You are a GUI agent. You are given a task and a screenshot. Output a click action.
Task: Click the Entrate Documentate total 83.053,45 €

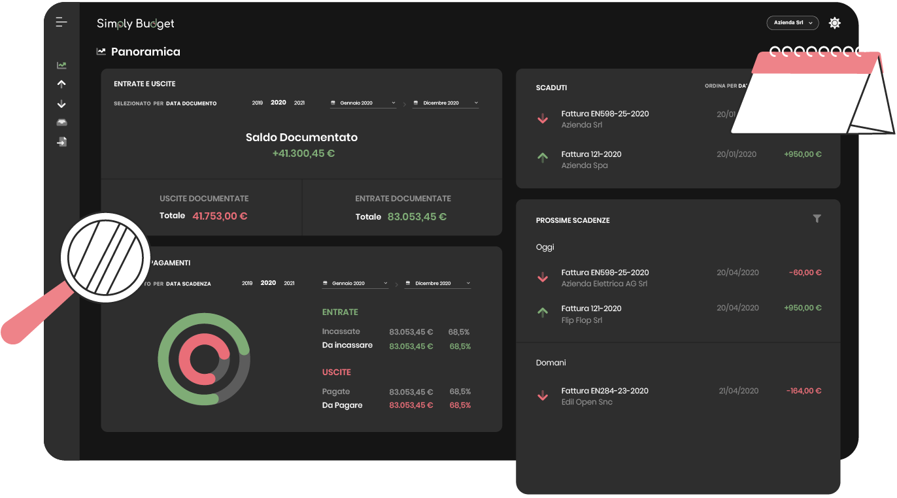tap(417, 216)
